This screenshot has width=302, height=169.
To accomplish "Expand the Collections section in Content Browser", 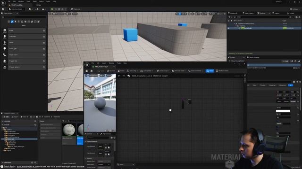I will 2,162.
